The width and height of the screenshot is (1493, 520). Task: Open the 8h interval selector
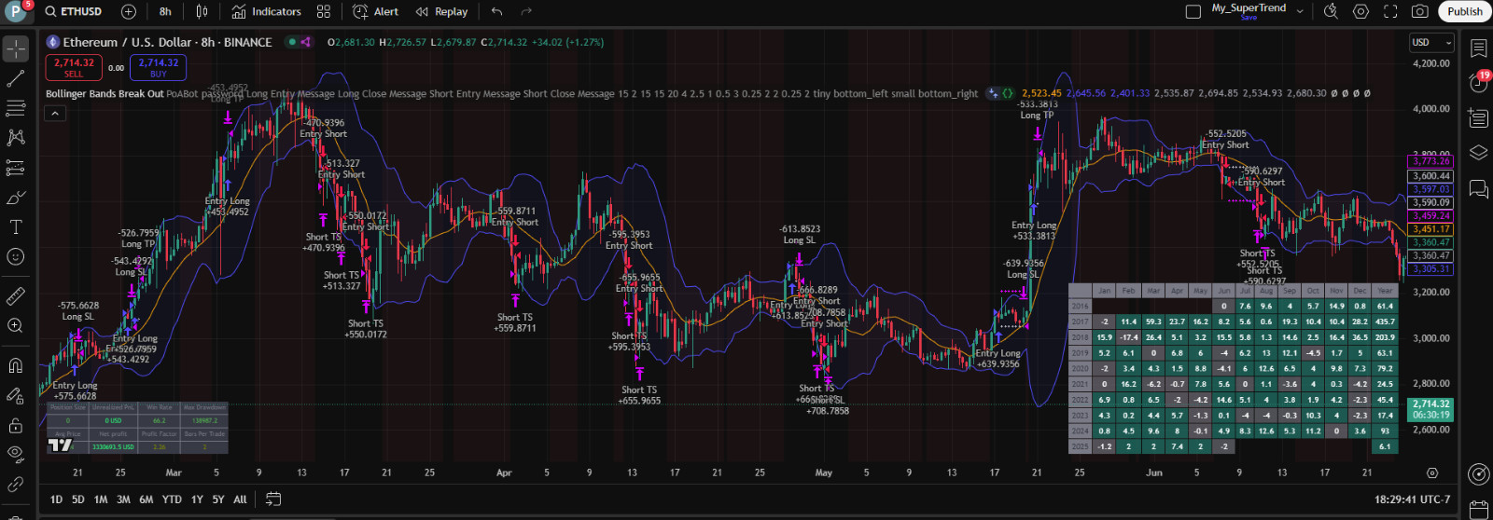[165, 11]
